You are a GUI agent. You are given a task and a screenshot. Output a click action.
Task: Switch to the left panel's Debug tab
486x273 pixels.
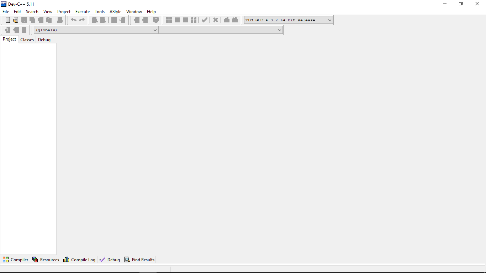pyautogui.click(x=44, y=40)
